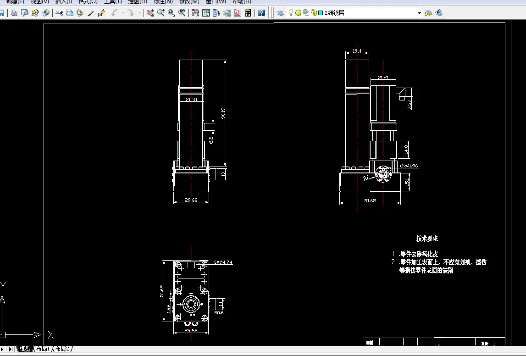Image resolution: width=526 pixels, height=356 pixels.
Task: Open the 窗口(W) menu
Action: [x=216, y=2]
